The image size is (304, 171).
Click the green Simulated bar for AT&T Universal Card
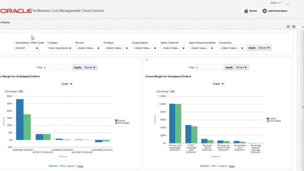[194, 135]
